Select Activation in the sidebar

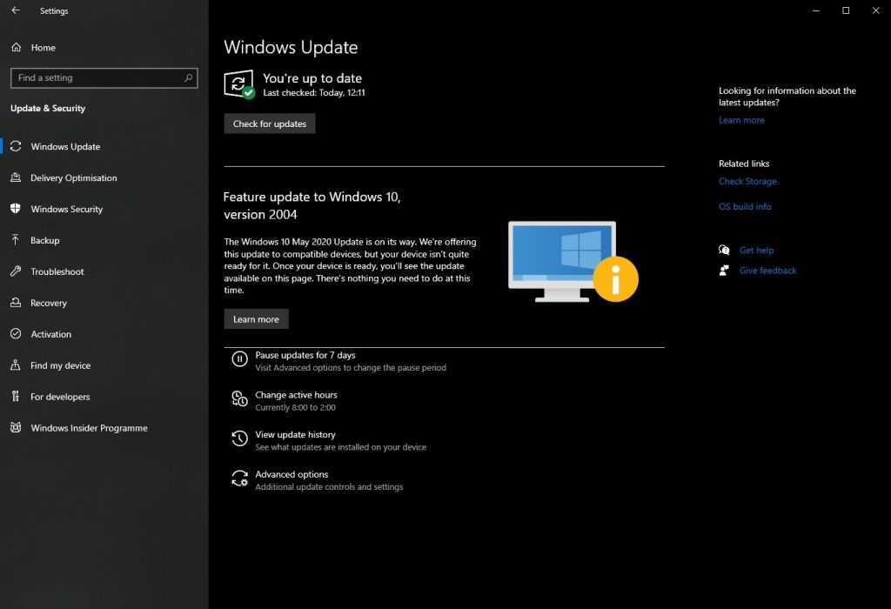coord(104,334)
